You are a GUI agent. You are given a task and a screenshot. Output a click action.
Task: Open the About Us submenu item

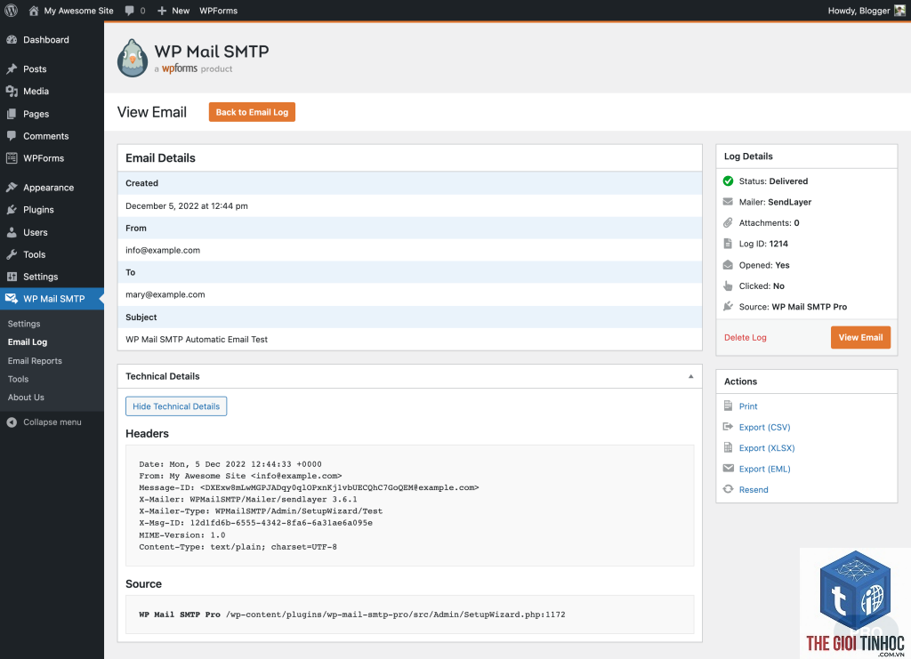coord(26,398)
